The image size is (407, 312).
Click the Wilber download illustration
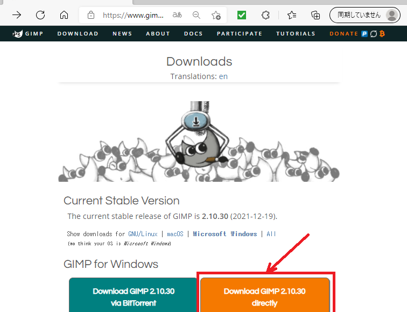coord(199,141)
